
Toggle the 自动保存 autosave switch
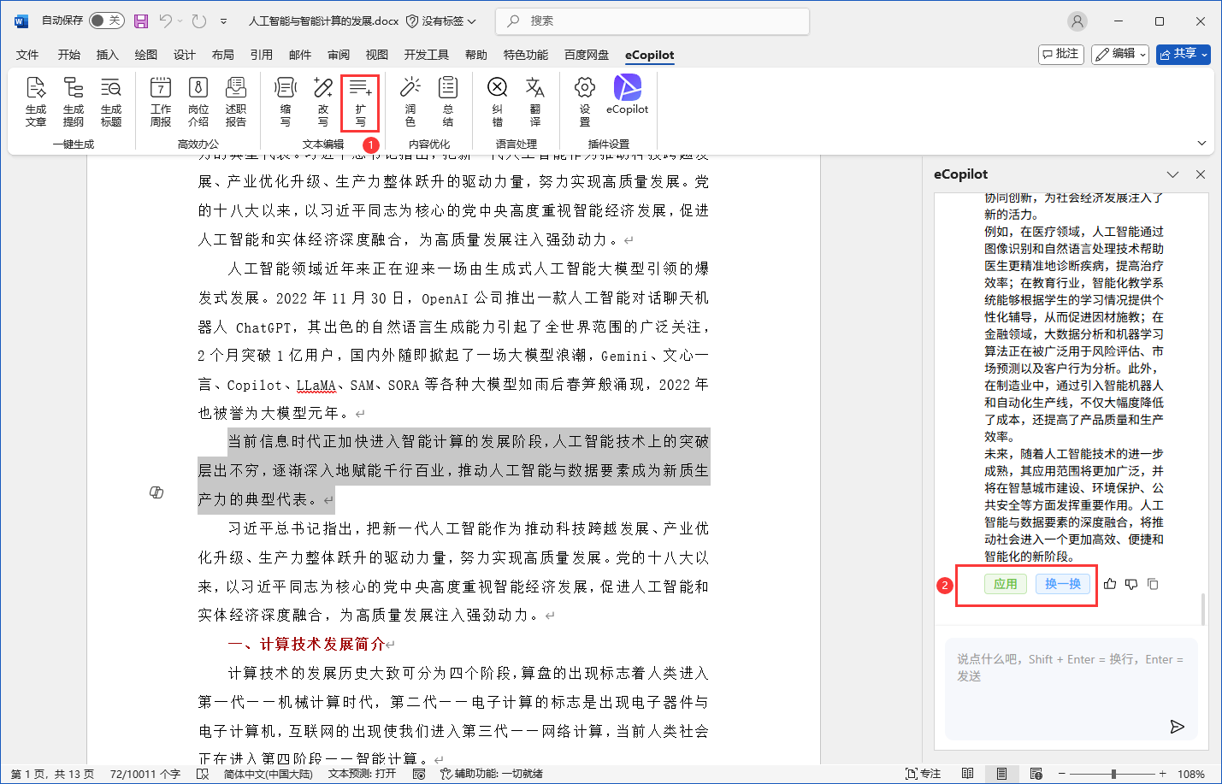(x=107, y=21)
